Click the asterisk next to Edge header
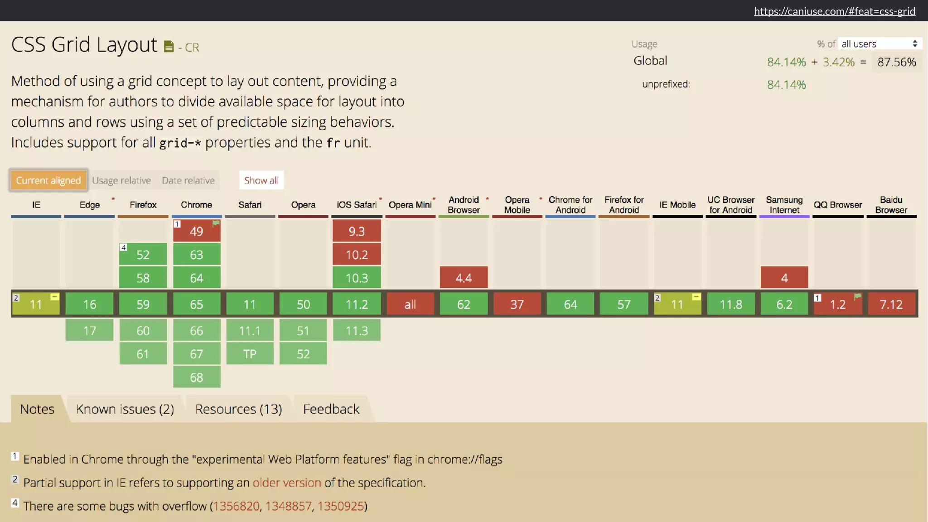 [x=113, y=199]
